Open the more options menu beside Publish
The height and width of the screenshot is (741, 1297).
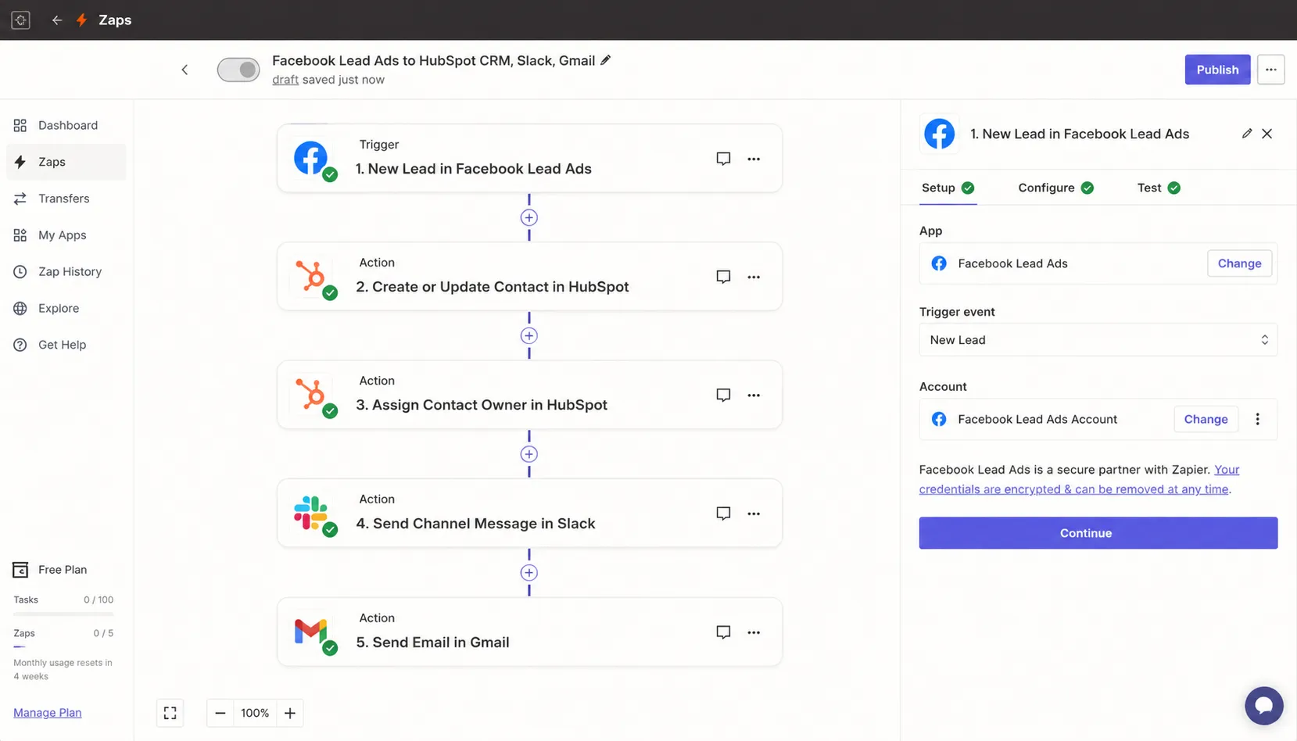coord(1271,70)
